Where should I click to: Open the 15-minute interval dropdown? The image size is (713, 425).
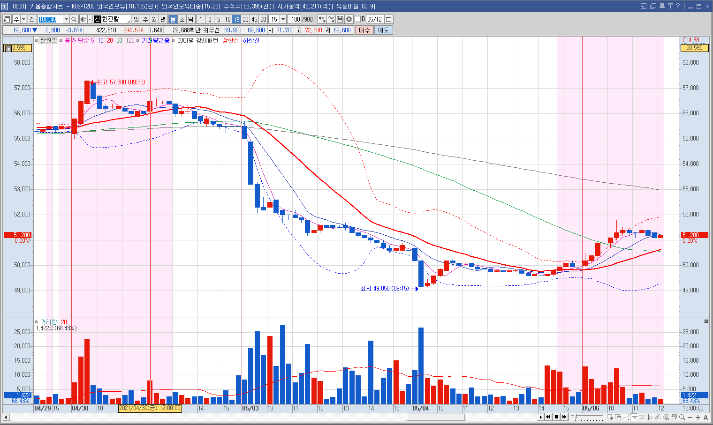[x=283, y=19]
